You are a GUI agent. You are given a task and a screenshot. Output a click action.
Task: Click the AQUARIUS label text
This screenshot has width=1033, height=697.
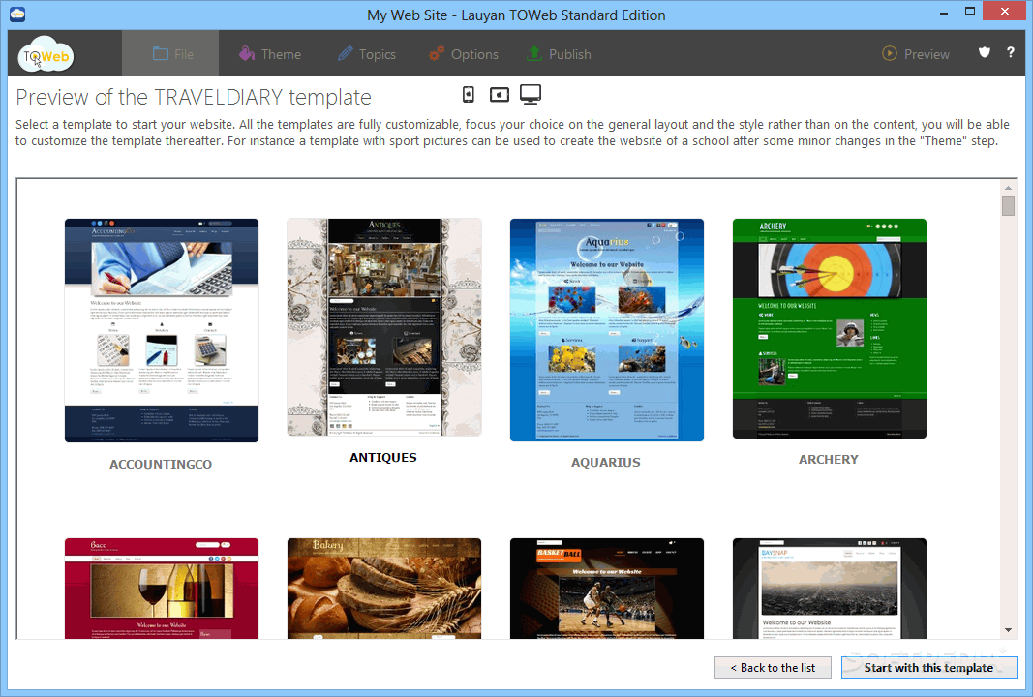click(606, 463)
